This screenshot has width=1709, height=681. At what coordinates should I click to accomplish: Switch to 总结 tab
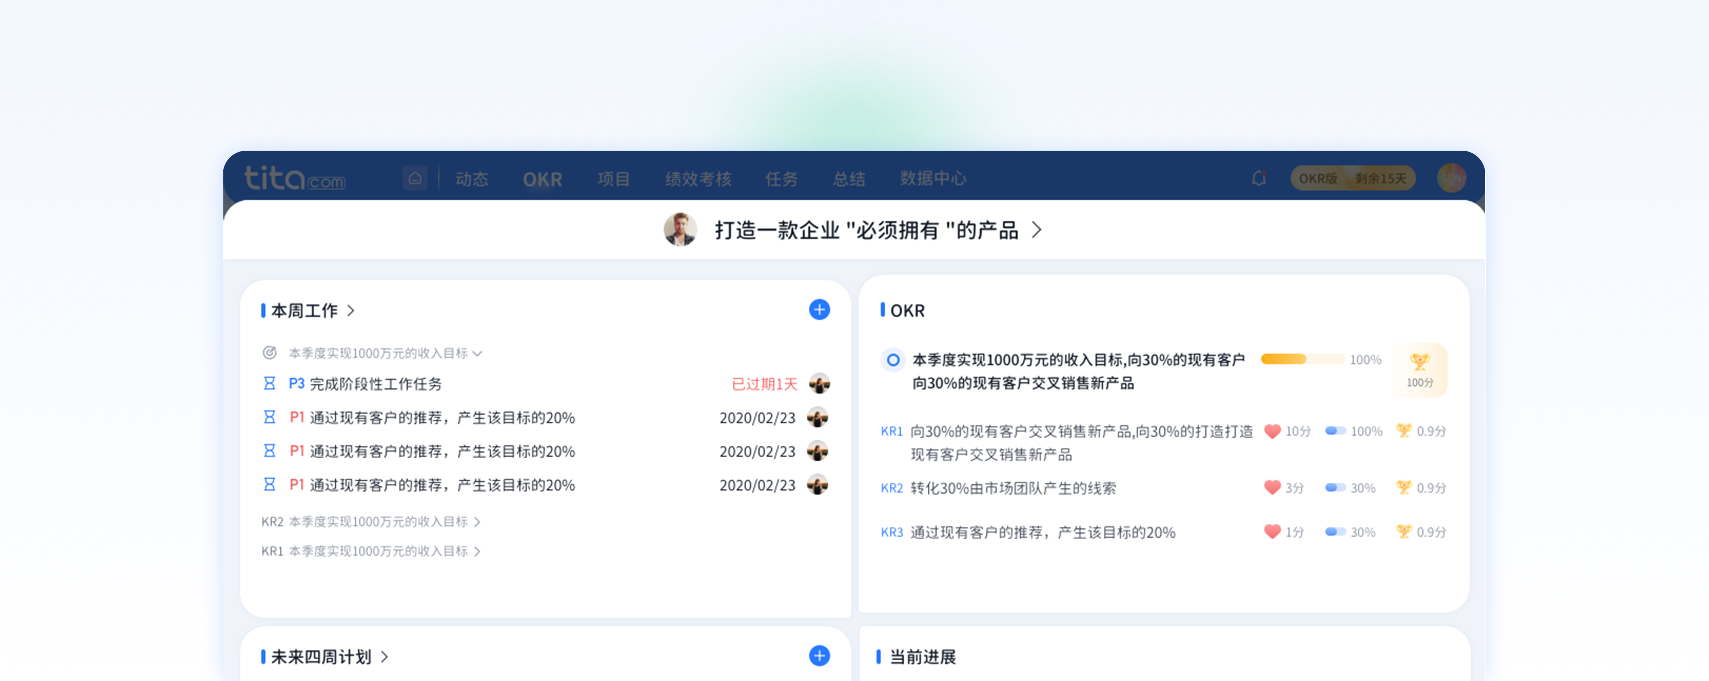click(x=849, y=179)
